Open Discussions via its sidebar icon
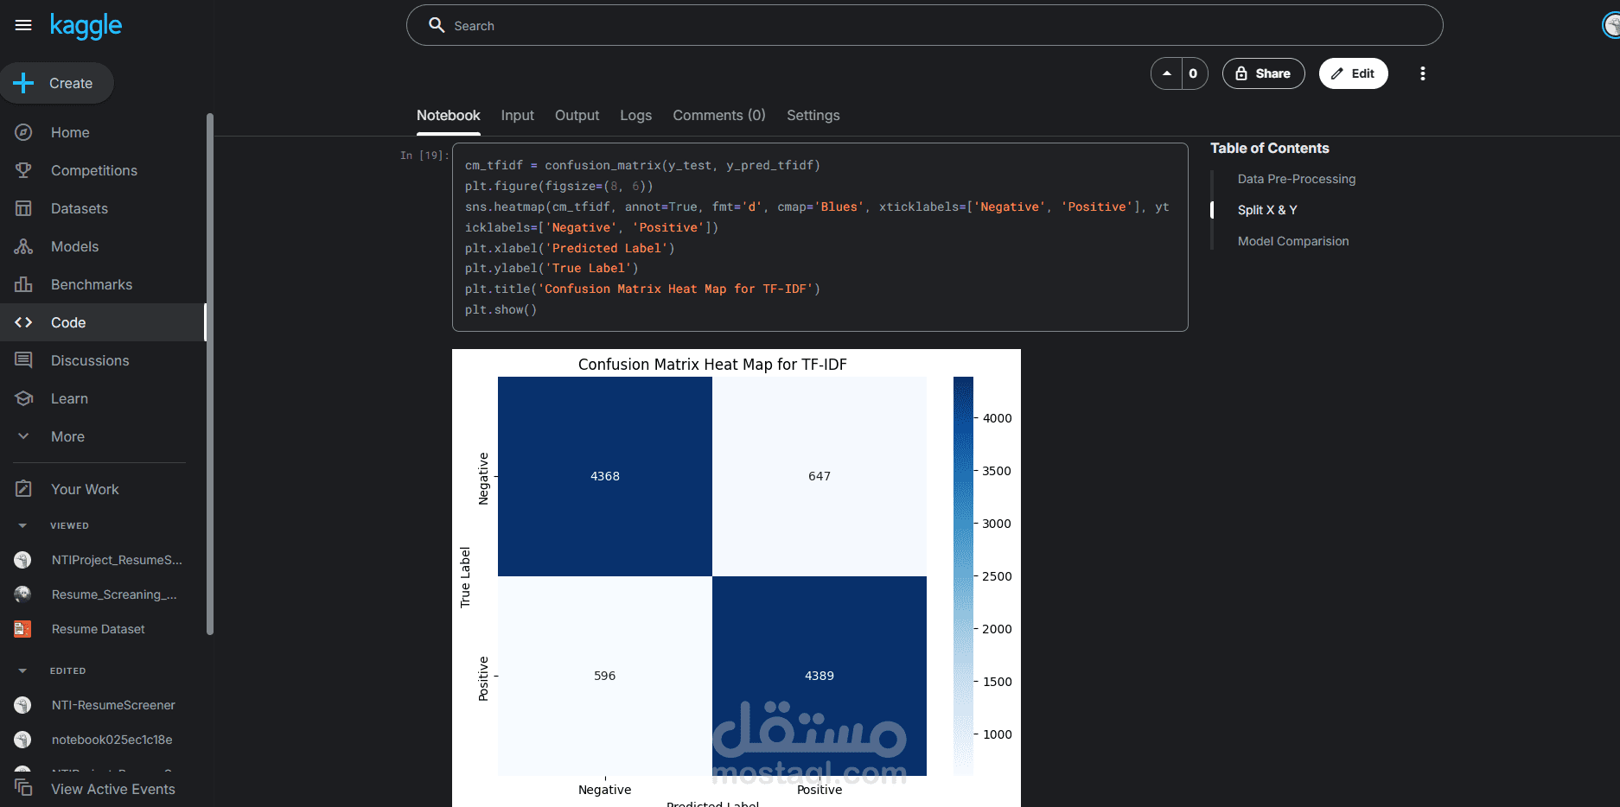This screenshot has width=1620, height=807. click(x=23, y=360)
